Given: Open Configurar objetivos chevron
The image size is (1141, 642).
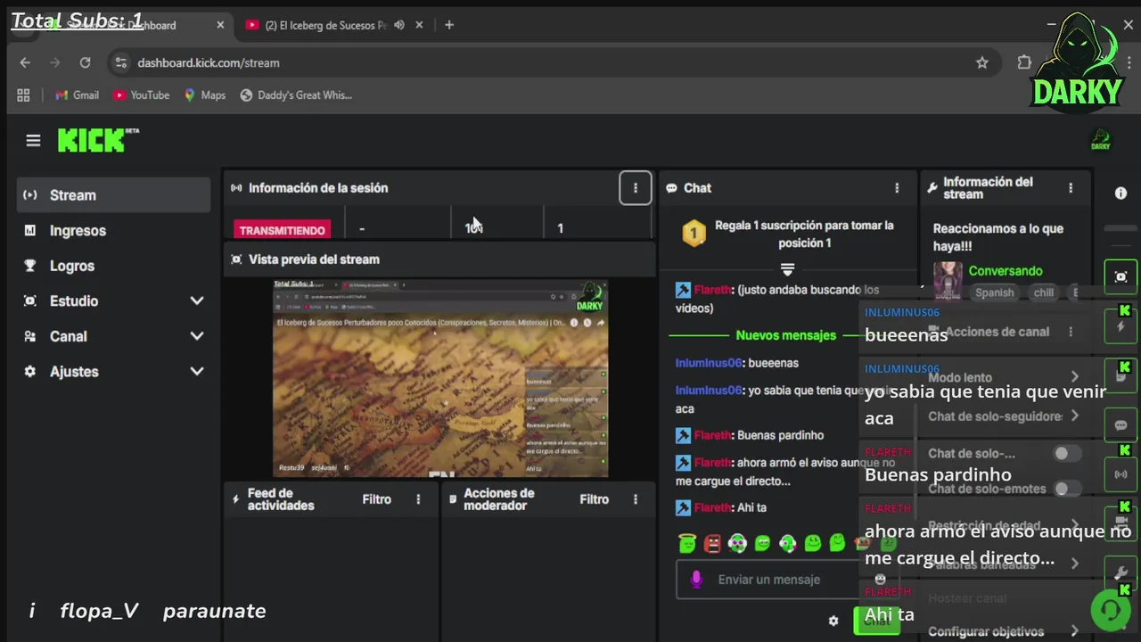Looking at the screenshot, I should click(1074, 631).
